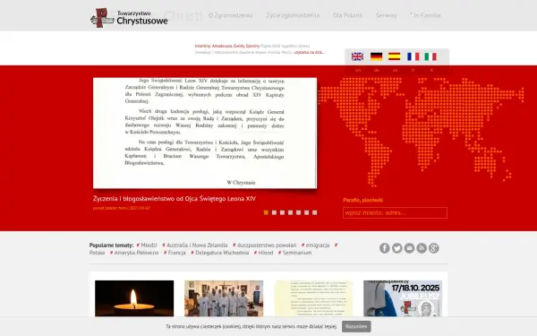Image resolution: width=537 pixels, height=336 pixels.
Task: Click the 'en' language code label
Action: point(358,70)
